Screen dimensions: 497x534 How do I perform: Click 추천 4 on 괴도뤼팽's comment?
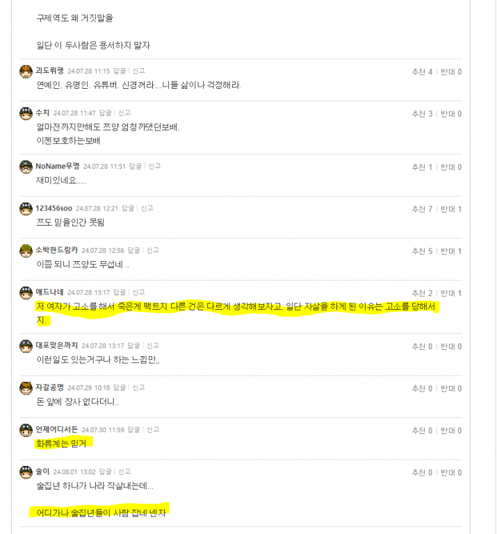(422, 72)
